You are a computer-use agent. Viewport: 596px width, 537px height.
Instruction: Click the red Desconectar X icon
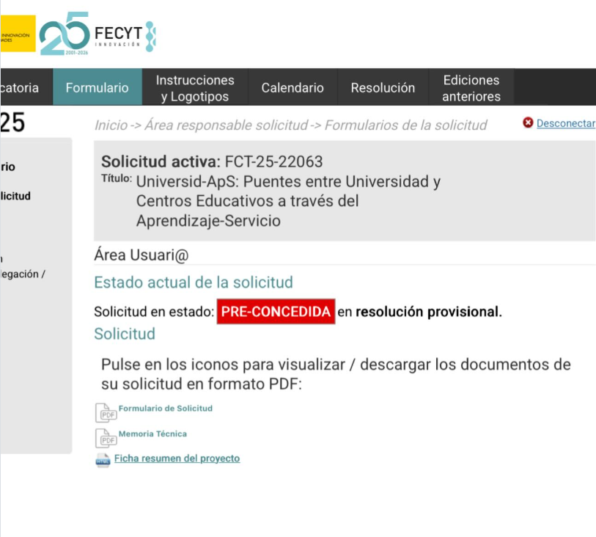[x=528, y=123]
